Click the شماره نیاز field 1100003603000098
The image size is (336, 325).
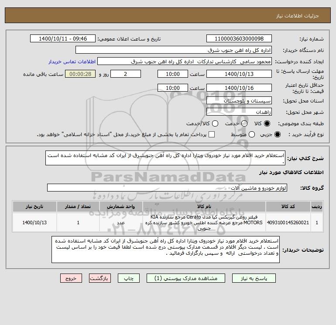pos(239,38)
